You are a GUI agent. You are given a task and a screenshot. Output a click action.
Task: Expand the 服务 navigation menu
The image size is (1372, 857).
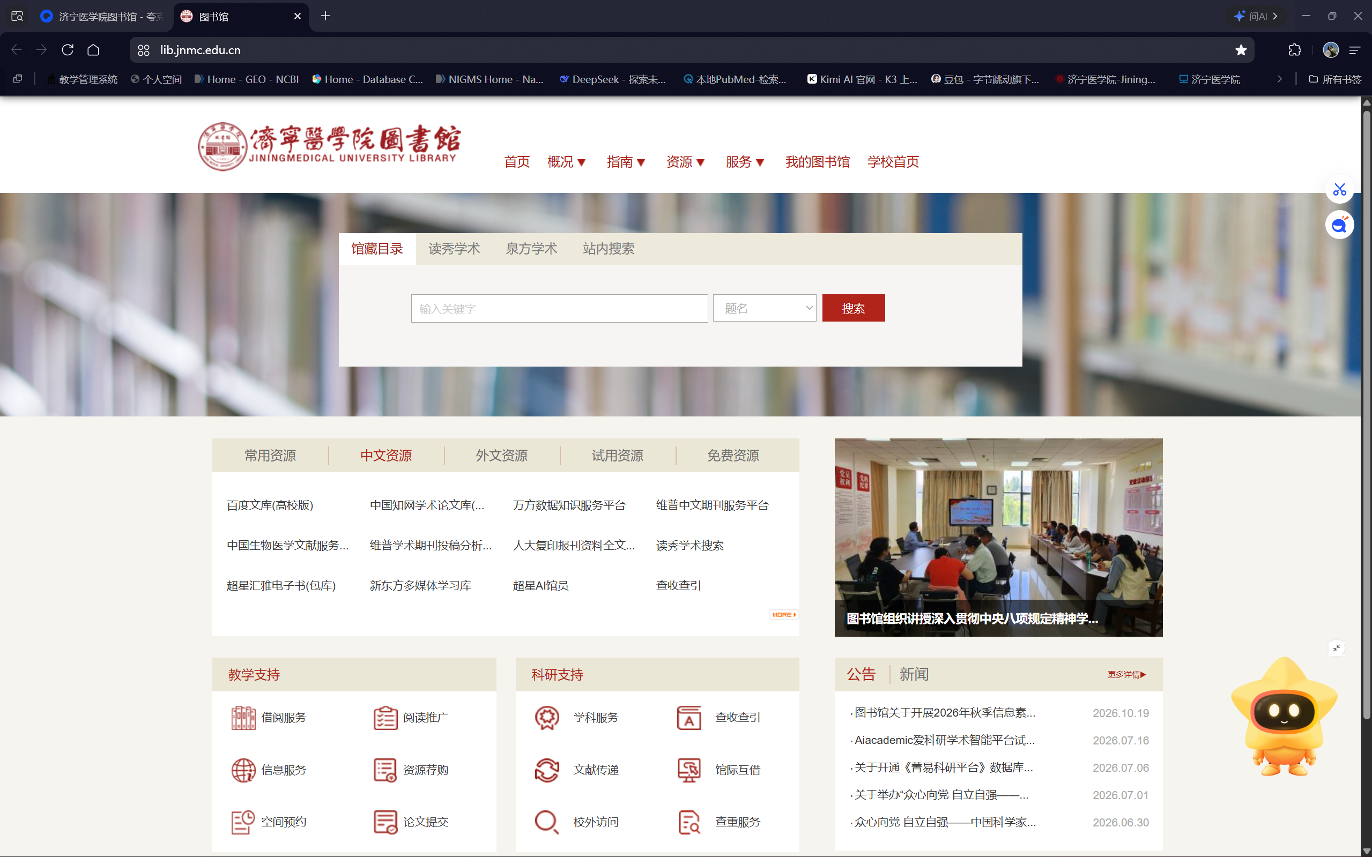[x=745, y=162]
